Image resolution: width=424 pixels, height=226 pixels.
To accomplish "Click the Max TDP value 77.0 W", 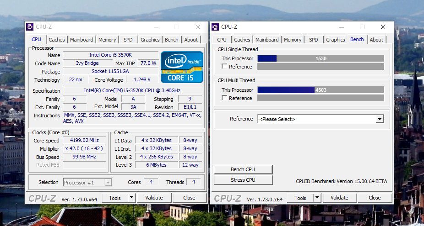I will click(148, 63).
